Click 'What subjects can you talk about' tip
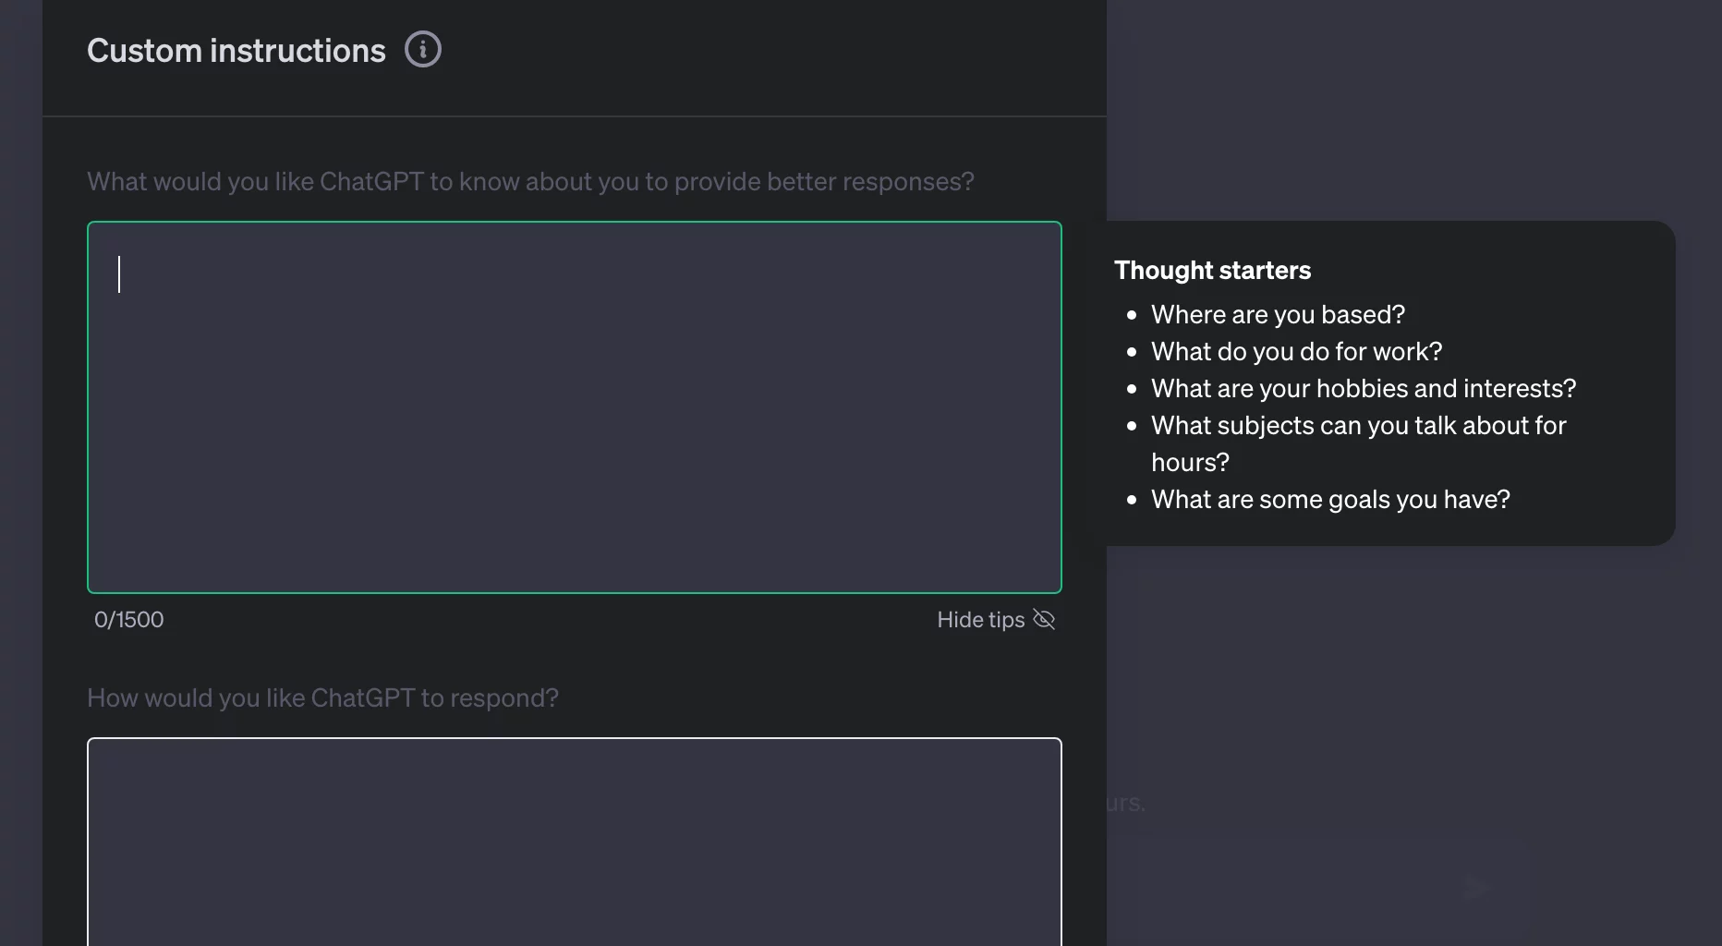The height and width of the screenshot is (946, 1722). click(x=1358, y=443)
